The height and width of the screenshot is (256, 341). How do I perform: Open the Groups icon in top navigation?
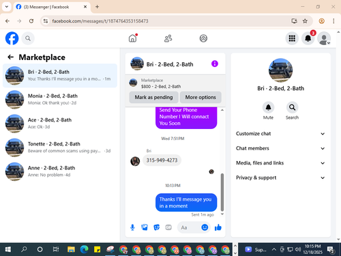[x=203, y=38]
